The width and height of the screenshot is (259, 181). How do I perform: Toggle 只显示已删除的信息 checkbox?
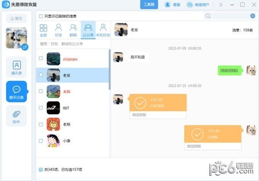(41, 16)
